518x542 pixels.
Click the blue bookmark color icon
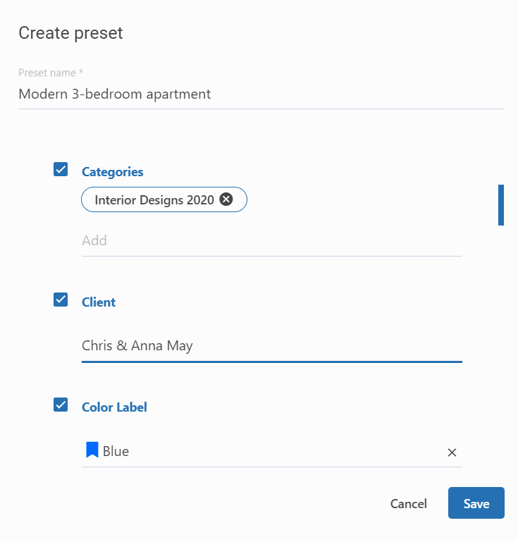[92, 450]
